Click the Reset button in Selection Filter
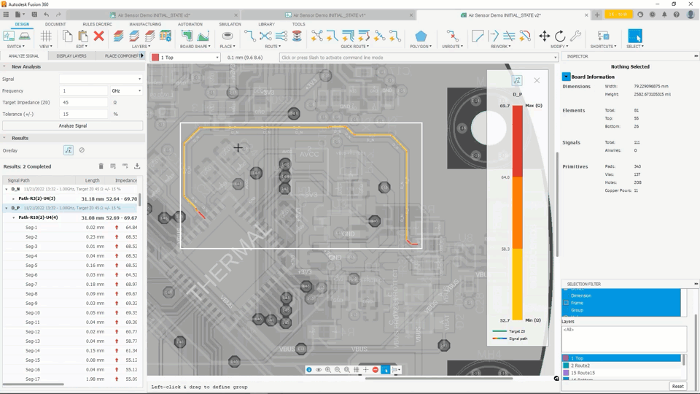 pyautogui.click(x=677, y=386)
